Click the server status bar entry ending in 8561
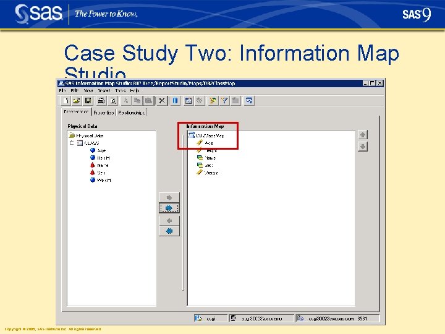 pyautogui.click(x=337, y=319)
